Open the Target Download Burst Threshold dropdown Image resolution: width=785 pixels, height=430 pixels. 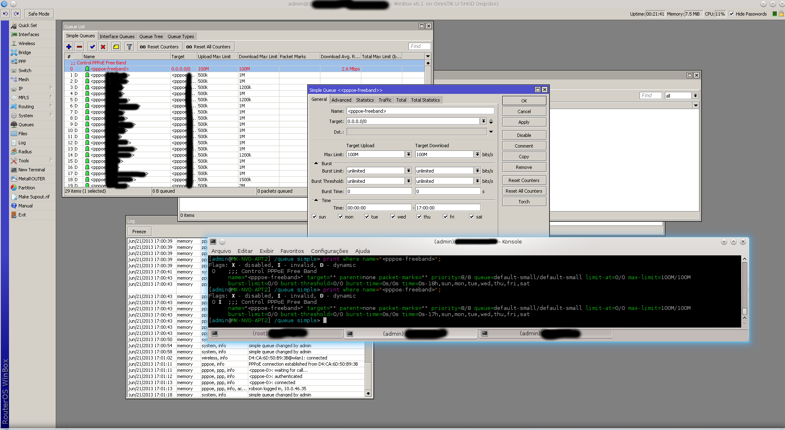pos(477,181)
